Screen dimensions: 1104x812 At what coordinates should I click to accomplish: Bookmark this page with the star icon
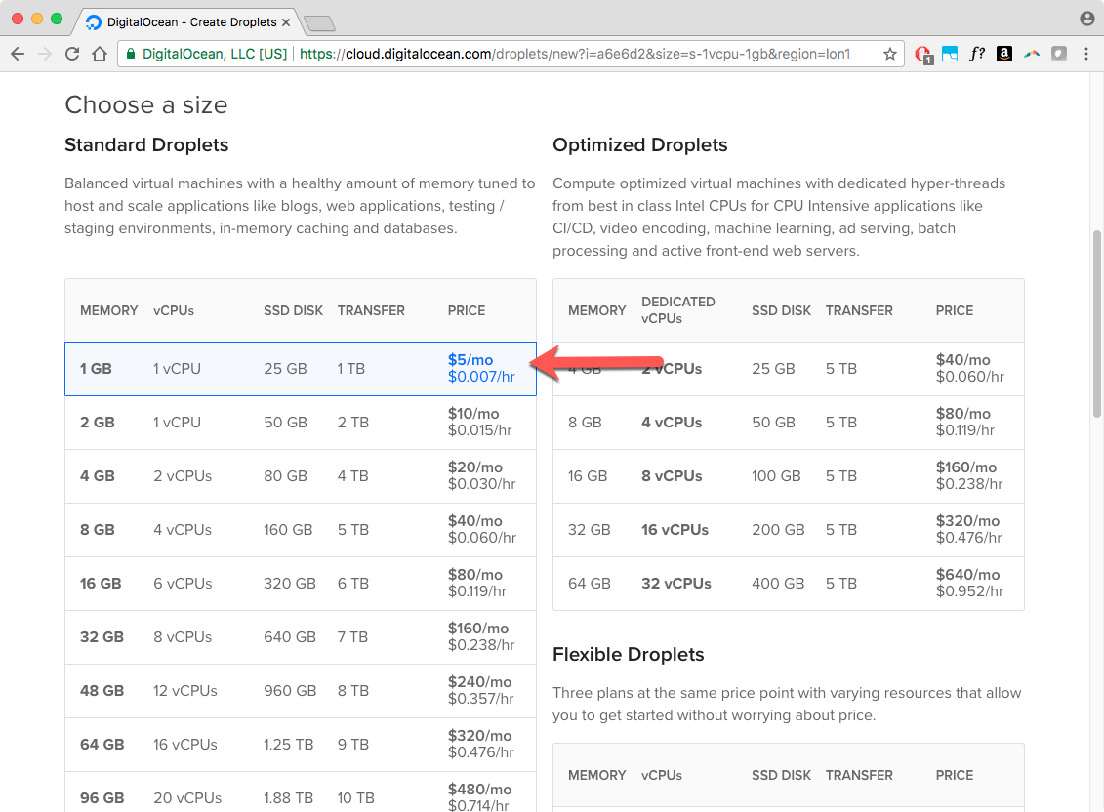[x=890, y=54]
